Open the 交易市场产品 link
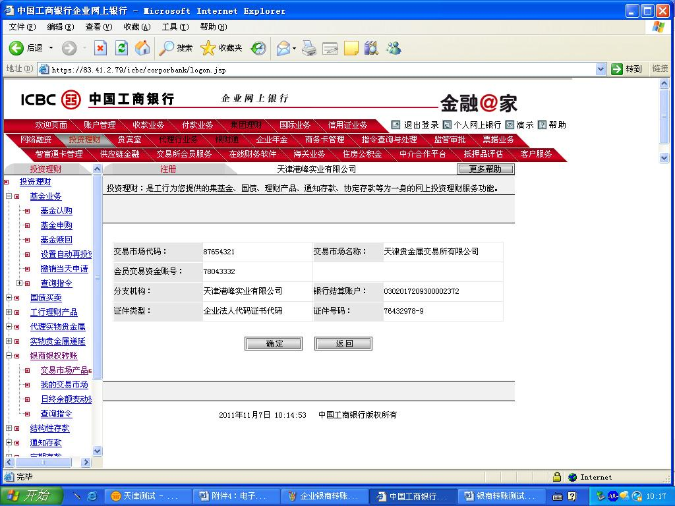 (66, 370)
